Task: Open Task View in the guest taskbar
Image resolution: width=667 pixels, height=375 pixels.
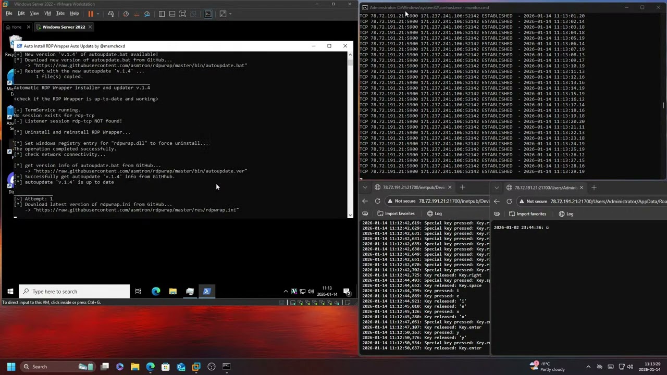Action: point(138,292)
